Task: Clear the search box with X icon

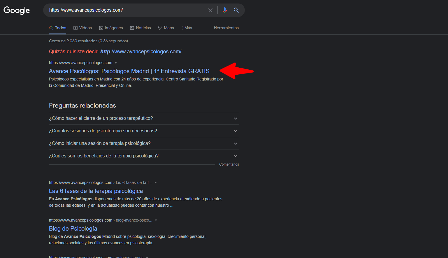Action: coord(210,10)
